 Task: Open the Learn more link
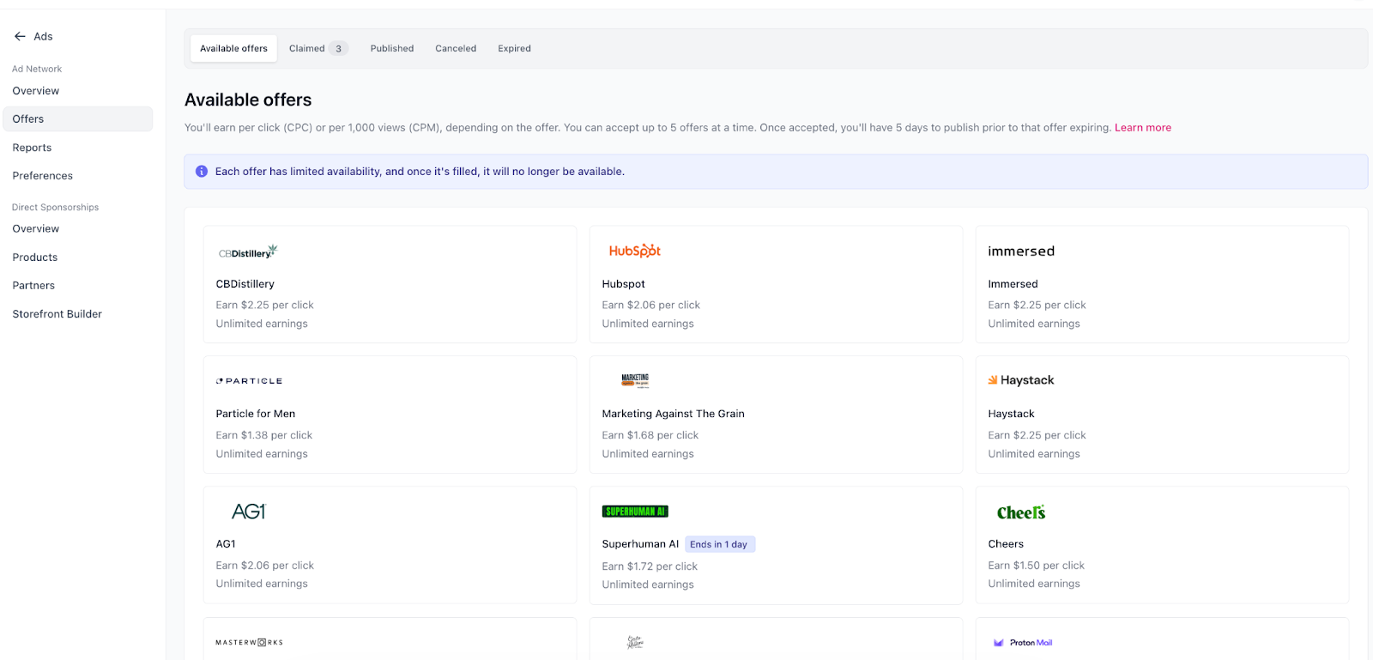pyautogui.click(x=1142, y=128)
